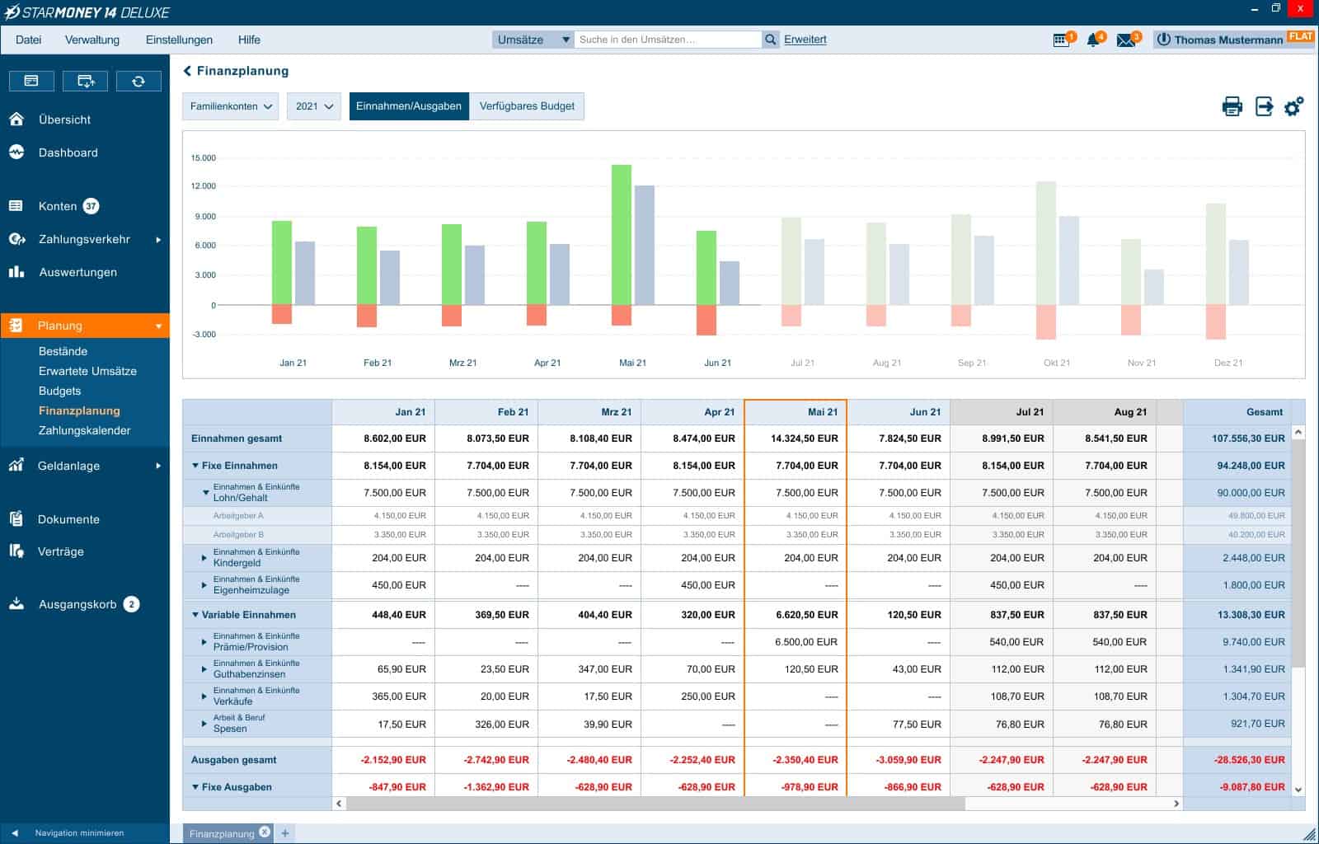The height and width of the screenshot is (844, 1319).
Task: Click Navigation minimieren at sidebar bottom
Action: click(79, 832)
